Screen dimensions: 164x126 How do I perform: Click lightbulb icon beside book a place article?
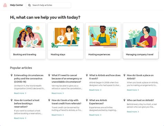124,75
